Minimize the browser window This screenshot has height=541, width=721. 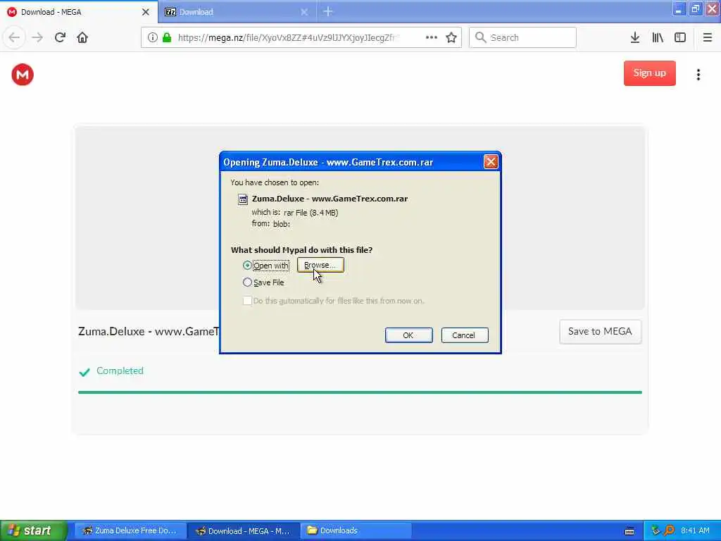pos(679,9)
